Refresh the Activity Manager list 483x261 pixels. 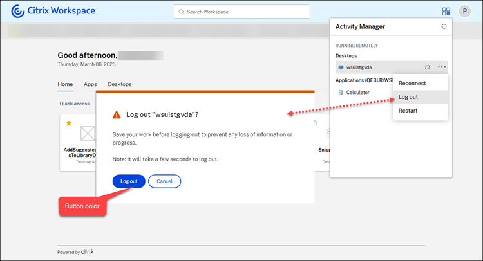pyautogui.click(x=444, y=26)
